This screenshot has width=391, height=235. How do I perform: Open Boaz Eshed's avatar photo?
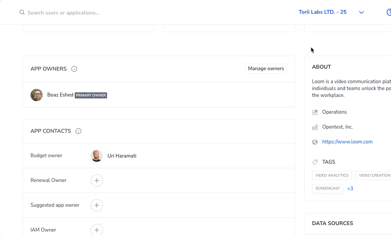37,95
